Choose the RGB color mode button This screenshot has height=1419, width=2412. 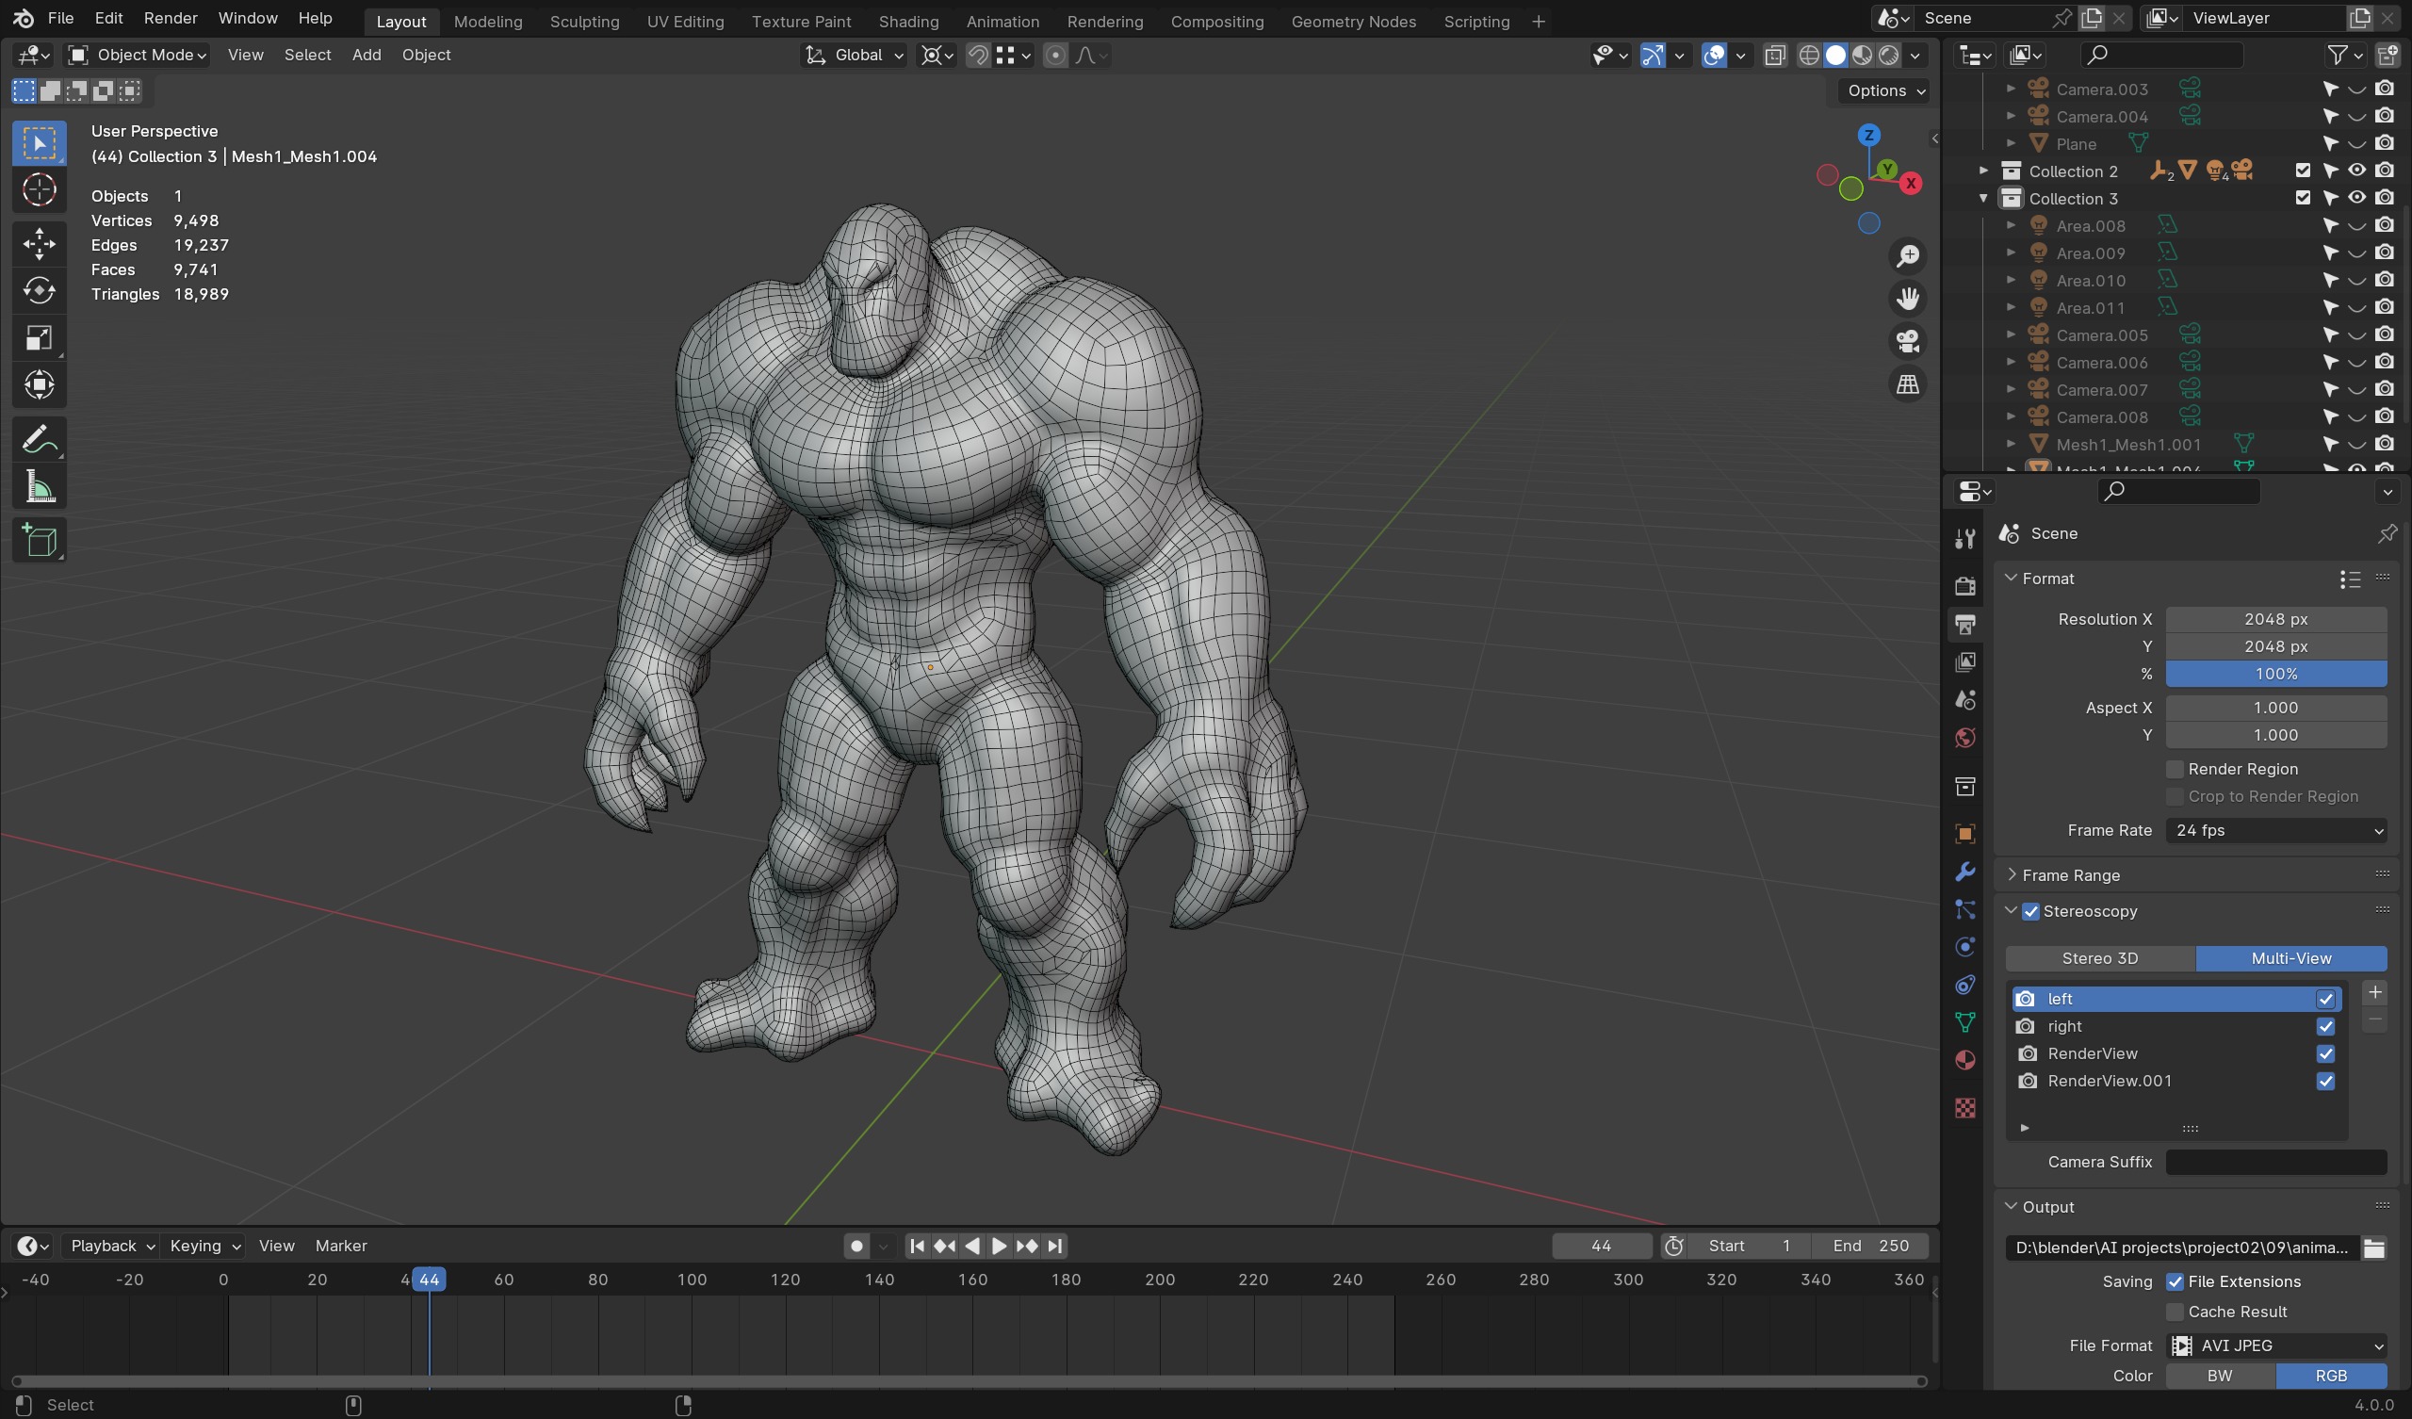2331,1376
